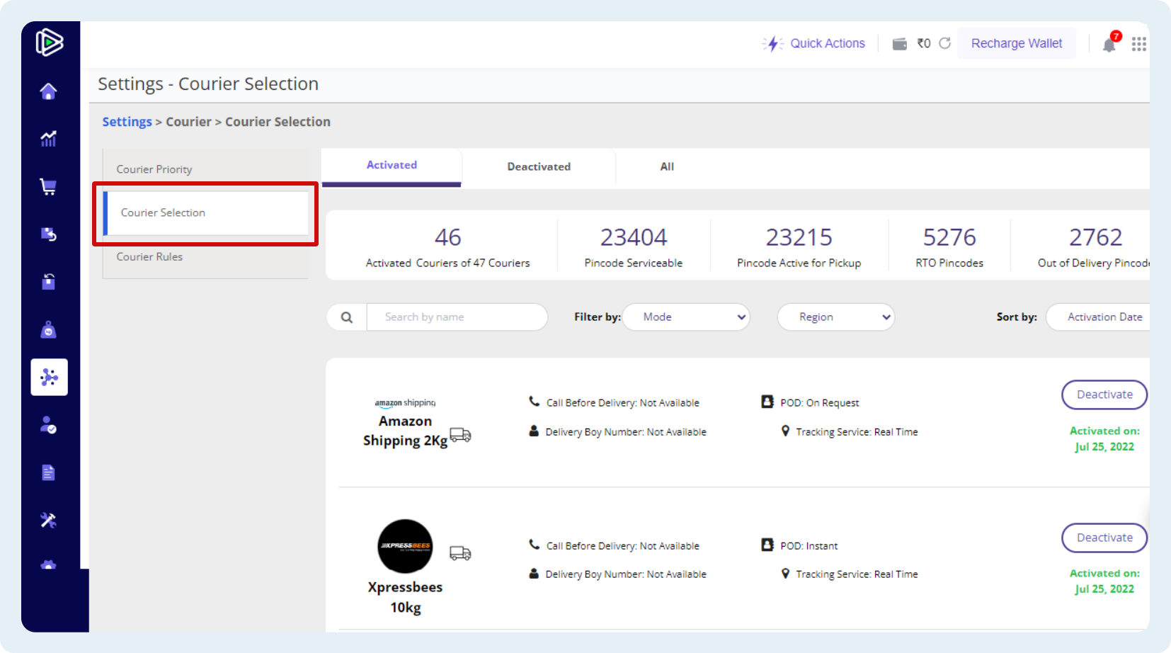1171x653 pixels.
Task: Click the amazon shipping logo
Action: point(405,403)
